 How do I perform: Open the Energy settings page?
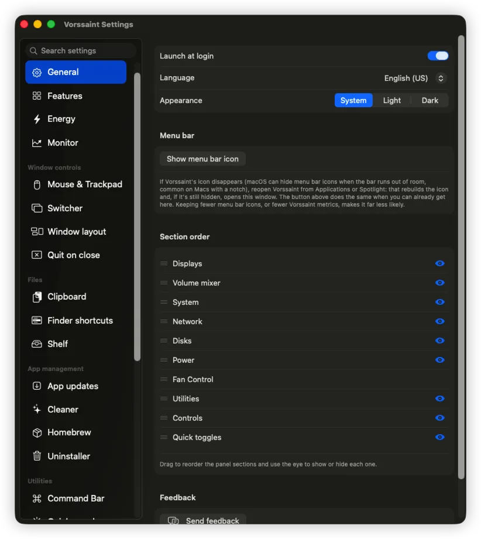pyautogui.click(x=75, y=119)
